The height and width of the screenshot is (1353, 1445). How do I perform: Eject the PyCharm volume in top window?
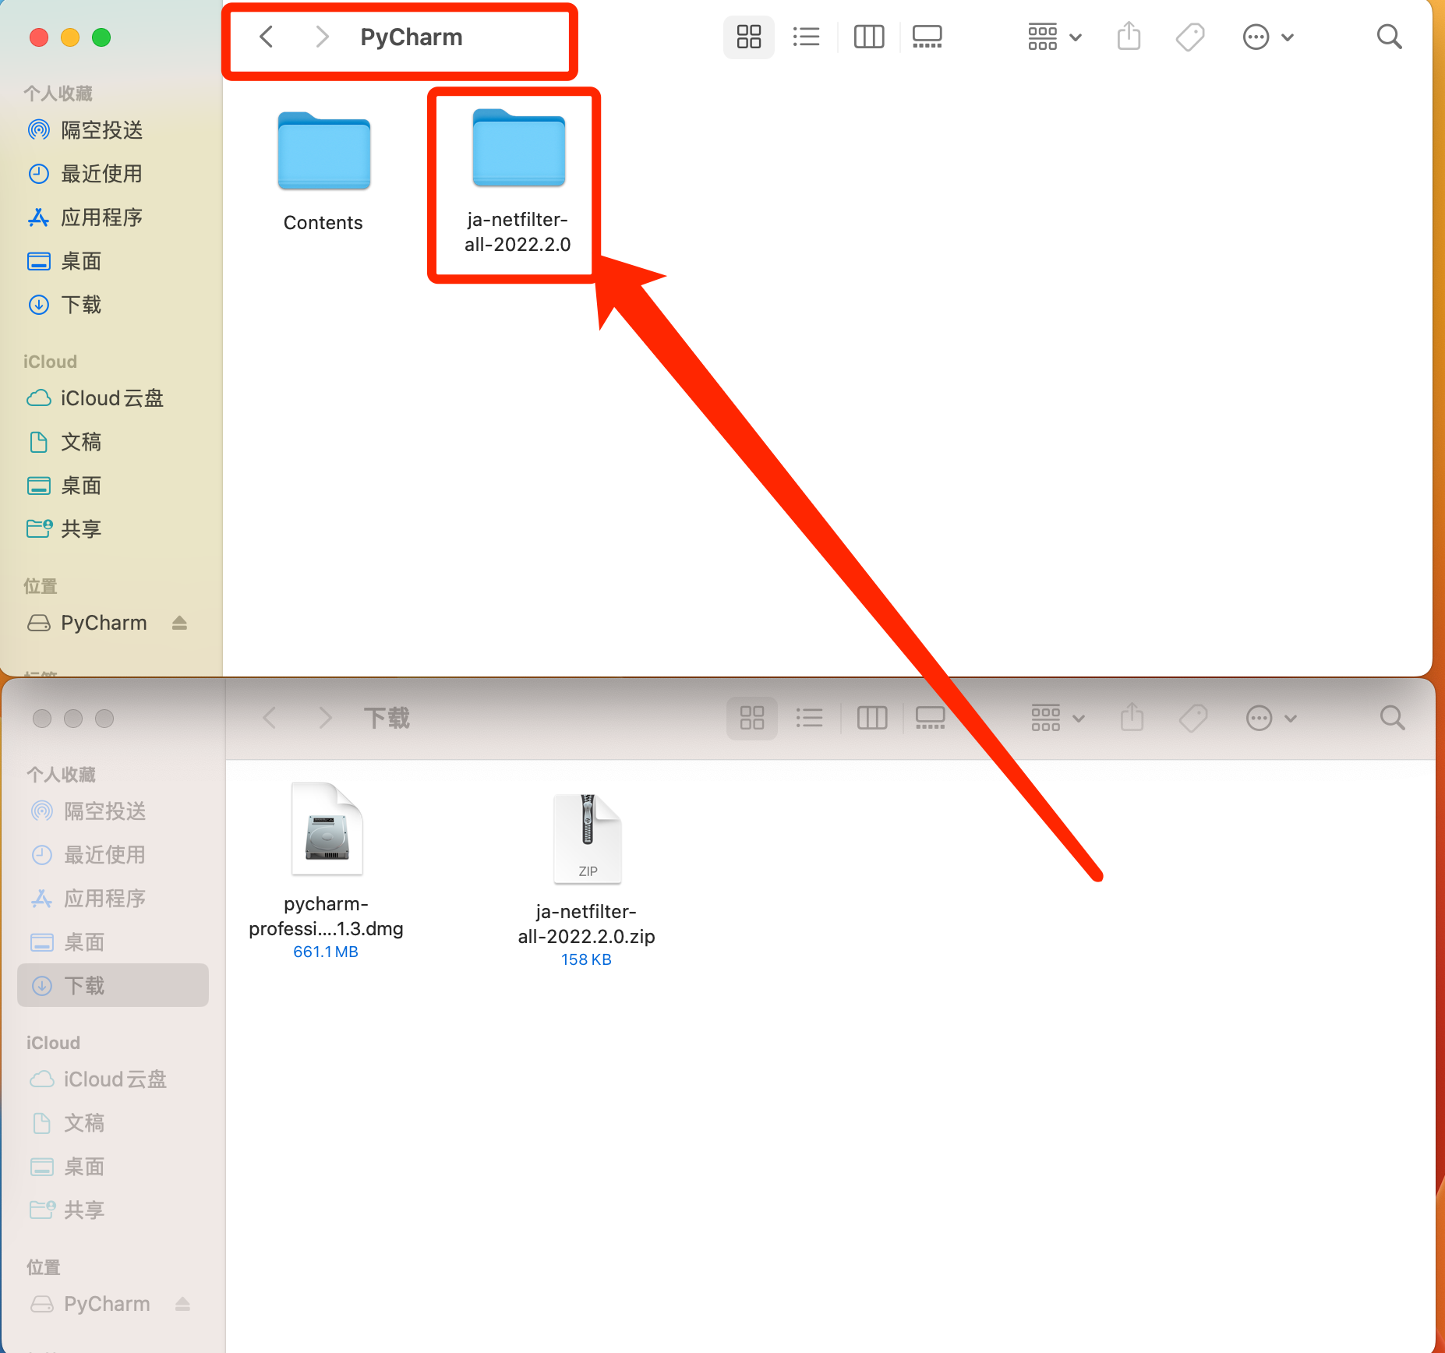[x=179, y=623]
